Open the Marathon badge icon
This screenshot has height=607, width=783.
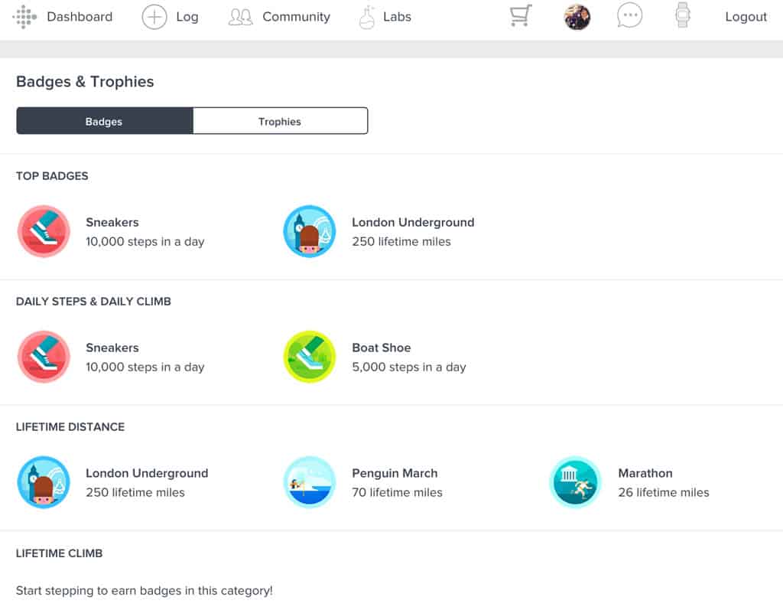[x=575, y=482]
